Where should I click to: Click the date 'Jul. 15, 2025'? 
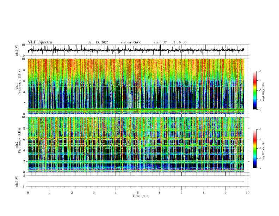pos(98,42)
